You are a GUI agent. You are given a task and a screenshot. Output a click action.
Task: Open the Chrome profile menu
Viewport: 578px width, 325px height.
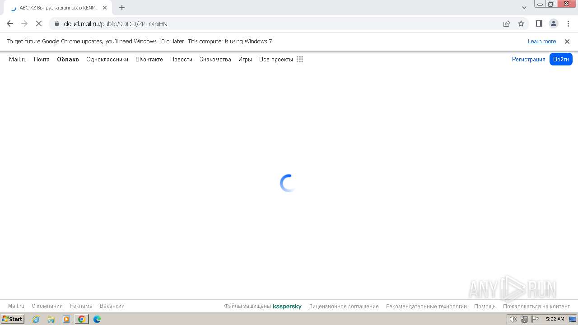pyautogui.click(x=554, y=23)
